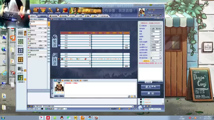The width and height of the screenshot is (214, 120).
Task: Click the hammer icon in top toolbar
Action: click(x=50, y=10)
